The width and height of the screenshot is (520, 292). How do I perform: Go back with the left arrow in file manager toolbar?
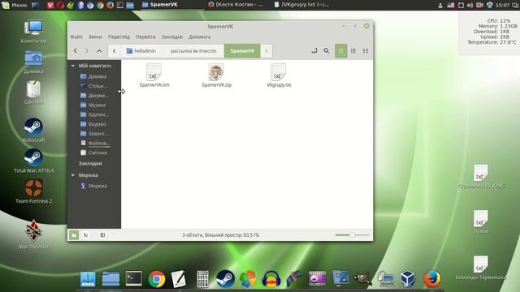(x=76, y=50)
